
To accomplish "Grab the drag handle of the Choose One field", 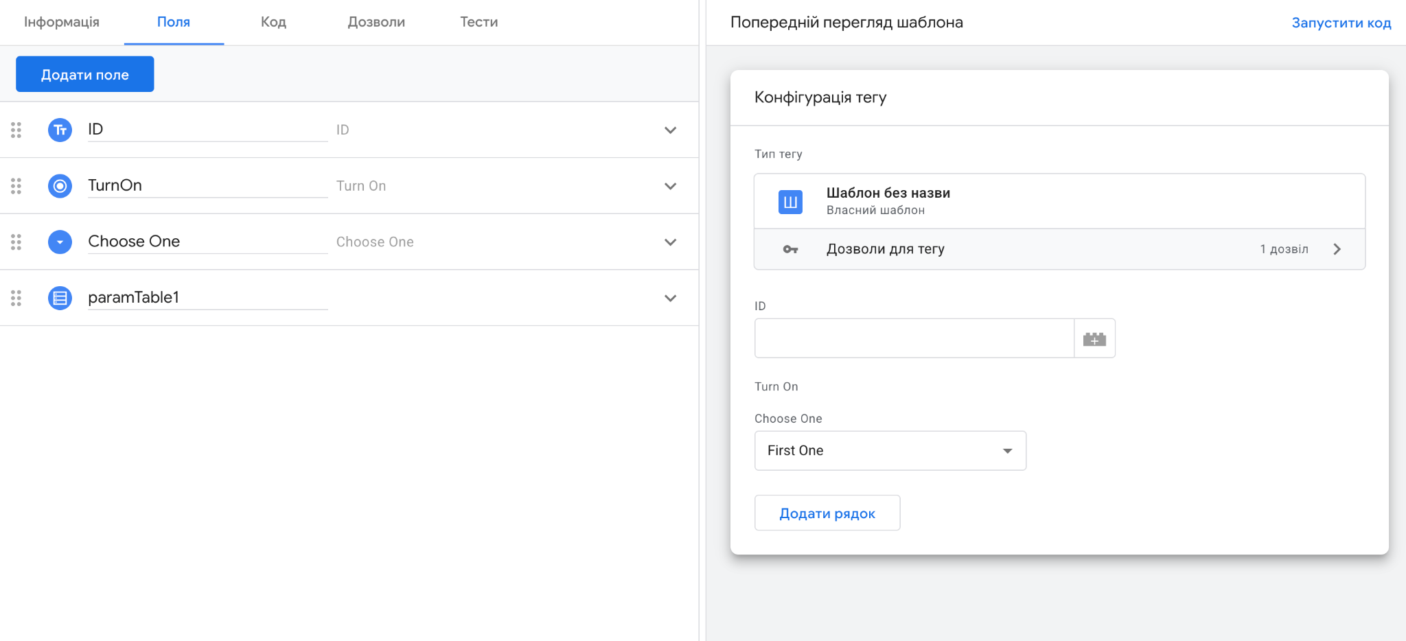I will pyautogui.click(x=17, y=242).
